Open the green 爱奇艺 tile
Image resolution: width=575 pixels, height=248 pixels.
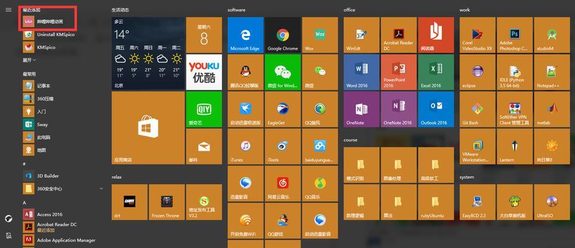coord(204,109)
